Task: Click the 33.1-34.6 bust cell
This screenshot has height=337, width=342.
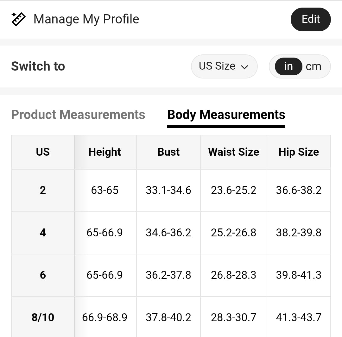Action: click(168, 190)
